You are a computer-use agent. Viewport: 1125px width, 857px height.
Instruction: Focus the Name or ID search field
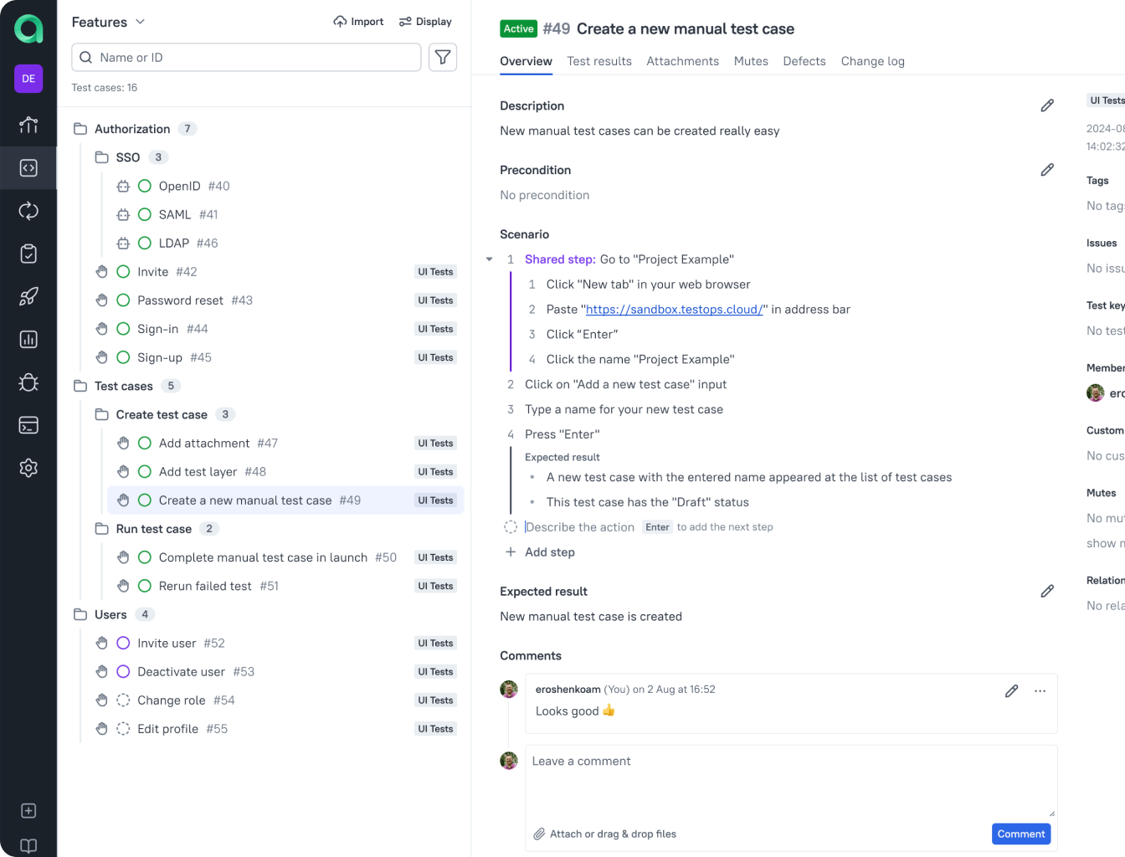click(246, 57)
